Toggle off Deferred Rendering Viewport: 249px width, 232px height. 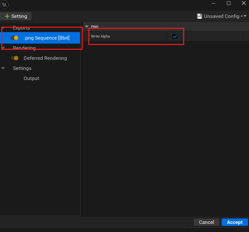click(x=15, y=58)
